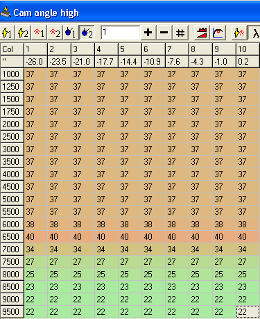Select cell 38 at 6000 rpm column 6
Viewport: 260px width, 319px height.
point(154,224)
